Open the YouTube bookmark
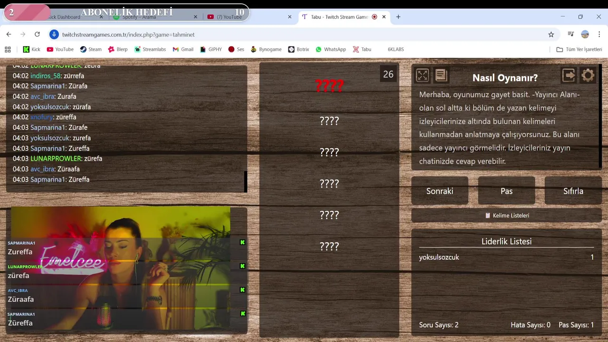This screenshot has height=342, width=608. point(60,49)
